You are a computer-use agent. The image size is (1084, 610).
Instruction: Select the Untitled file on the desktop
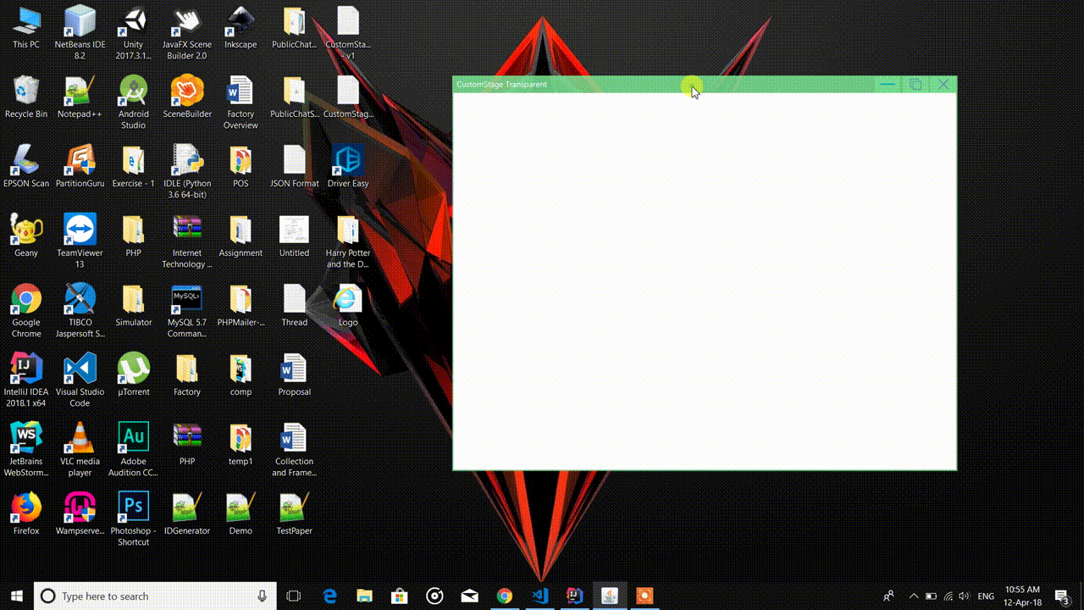[294, 236]
